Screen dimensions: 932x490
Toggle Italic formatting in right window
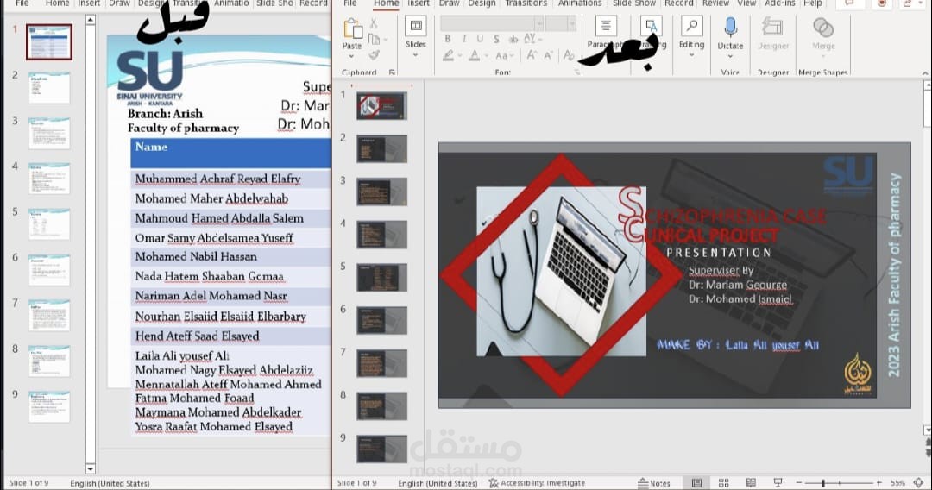click(x=463, y=39)
